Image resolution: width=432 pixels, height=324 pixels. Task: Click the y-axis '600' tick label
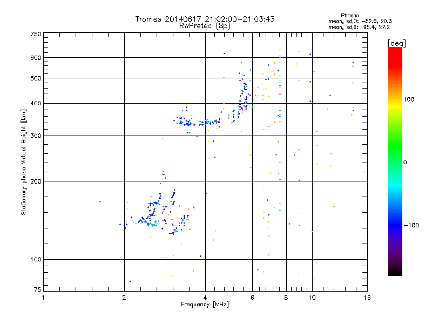click(x=36, y=58)
